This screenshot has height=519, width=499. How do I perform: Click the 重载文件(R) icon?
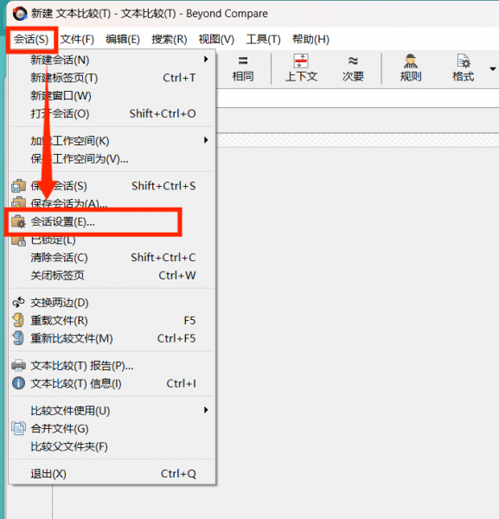18,320
